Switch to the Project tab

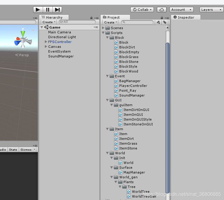point(115,17)
